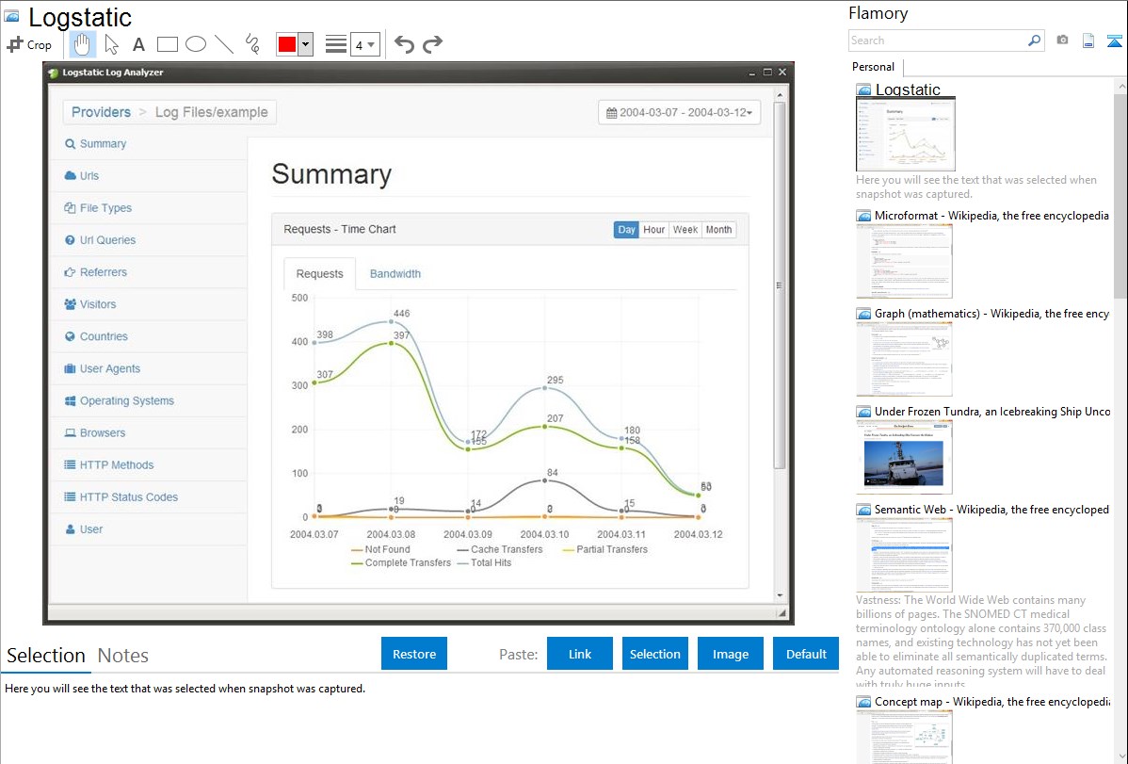Viewport: 1128px width, 764px height.
Task: Choose the arrow pointer tool
Action: click(x=111, y=44)
